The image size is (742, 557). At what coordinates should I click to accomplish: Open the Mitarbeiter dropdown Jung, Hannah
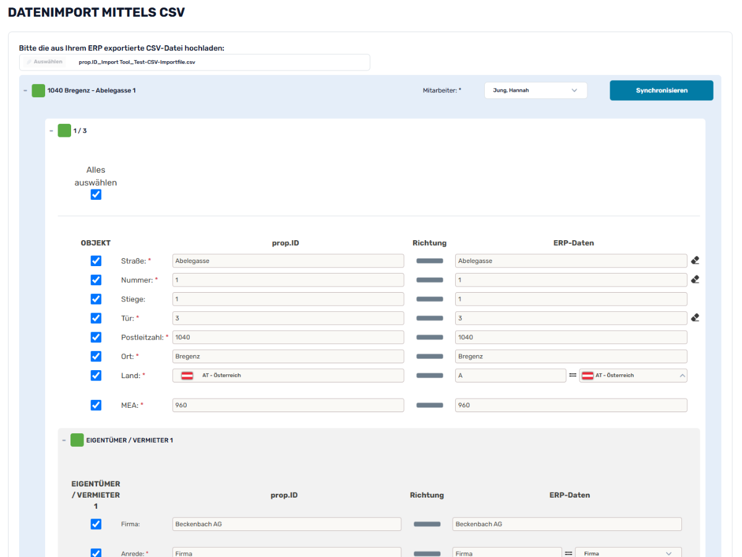[x=535, y=90]
